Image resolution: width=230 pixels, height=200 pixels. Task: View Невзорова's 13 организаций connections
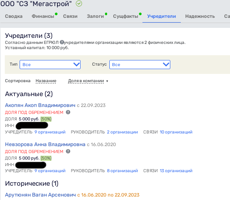(176, 171)
